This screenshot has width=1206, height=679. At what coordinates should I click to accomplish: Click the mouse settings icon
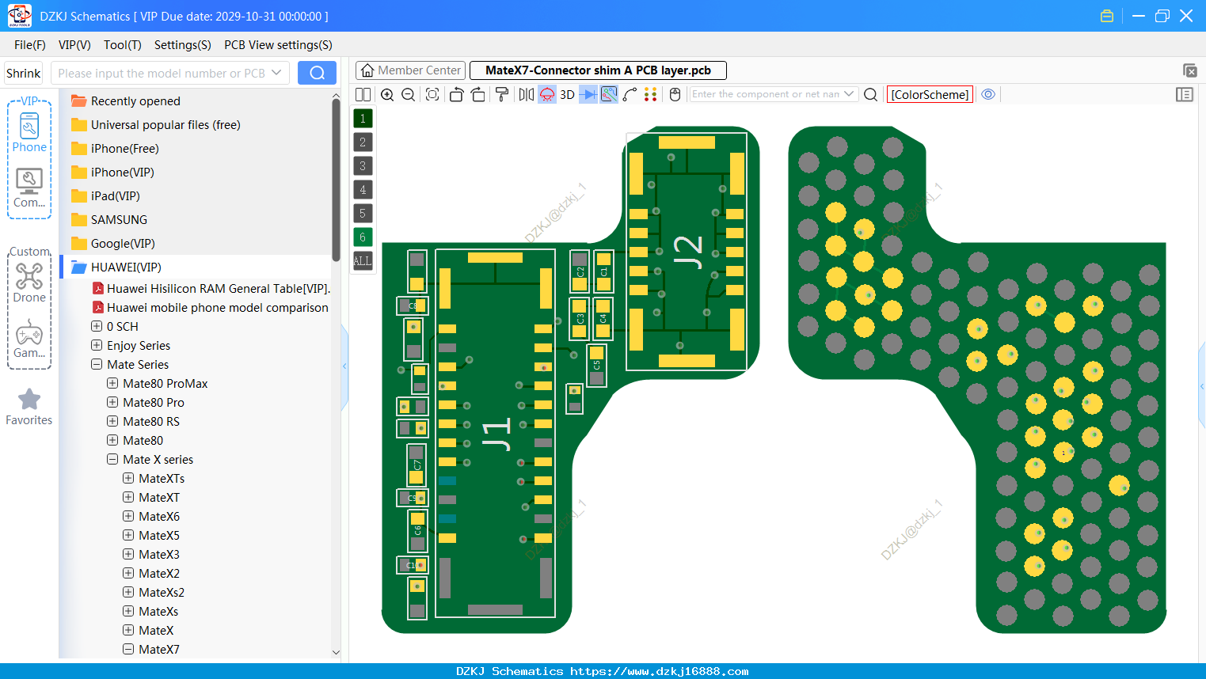(x=675, y=94)
